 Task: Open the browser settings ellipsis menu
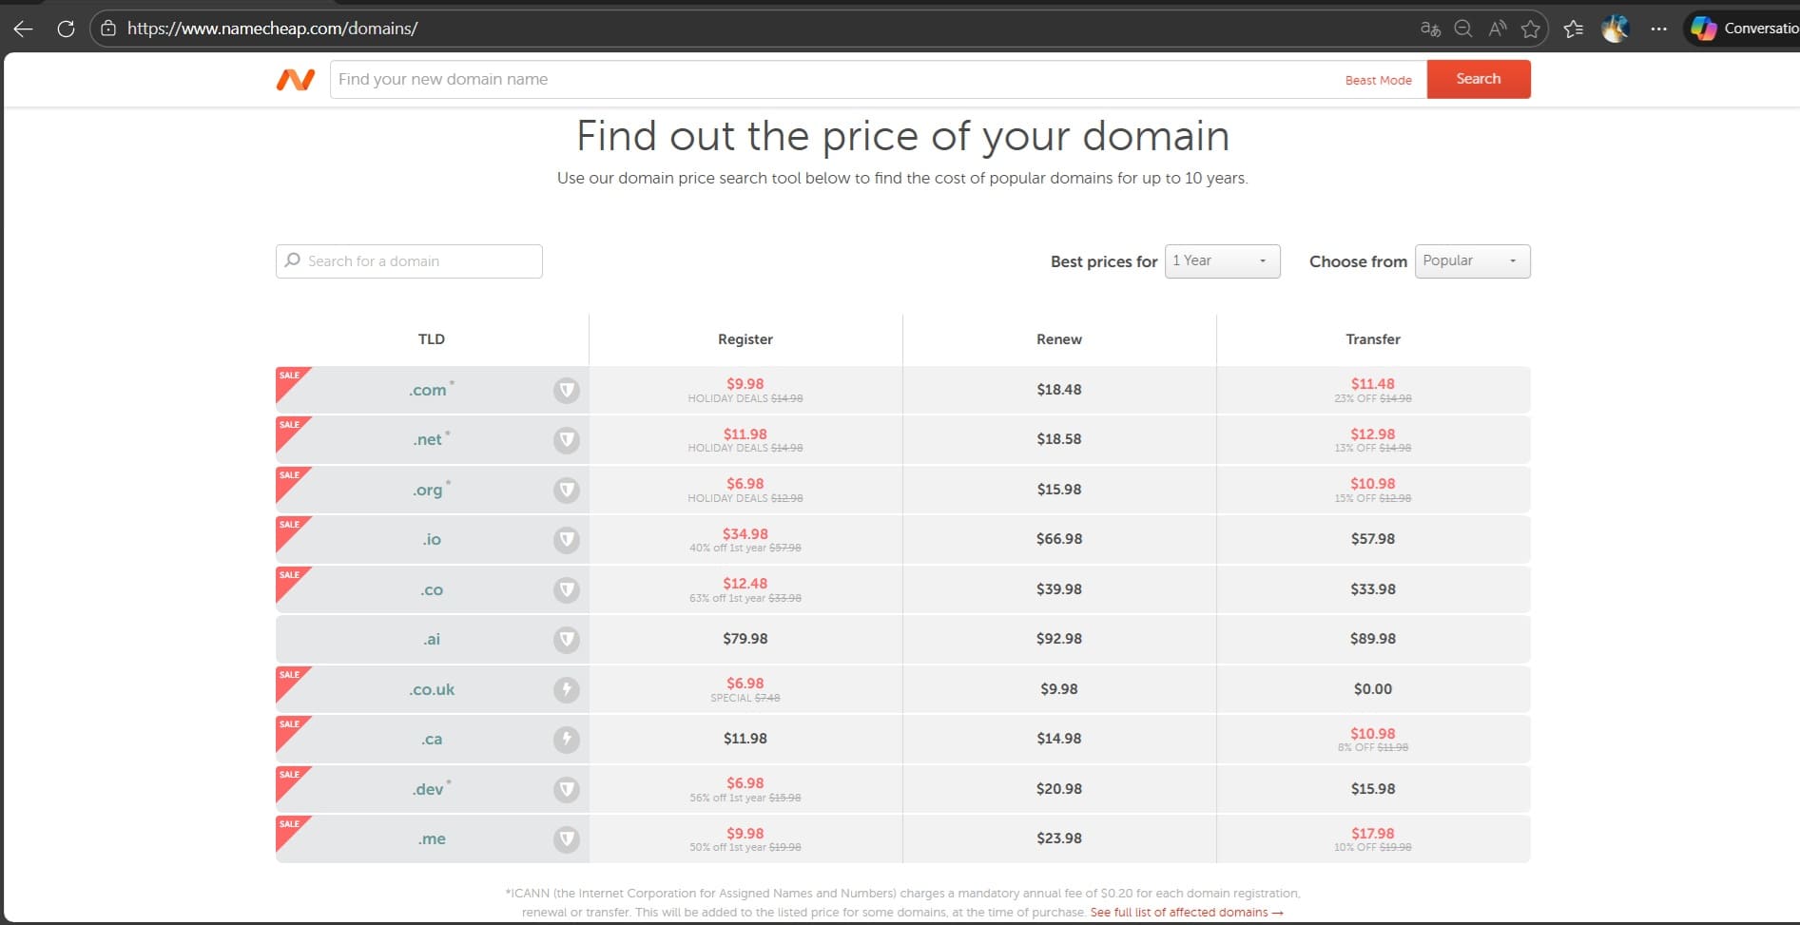[1658, 29]
